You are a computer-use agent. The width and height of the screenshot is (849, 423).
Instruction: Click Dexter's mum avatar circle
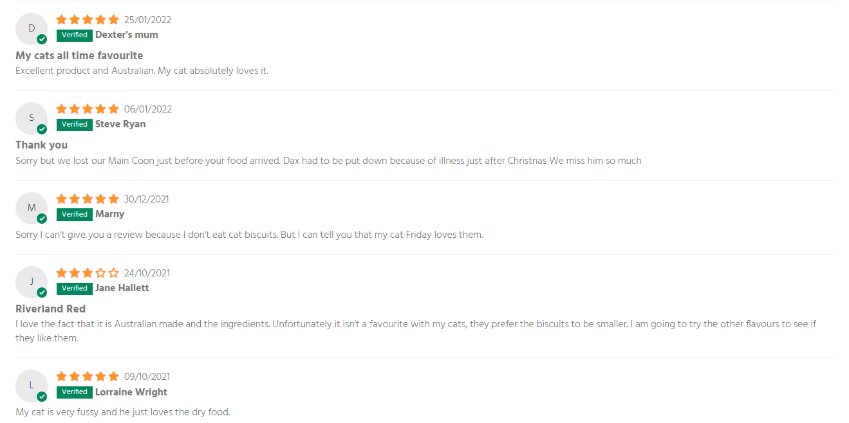(32, 29)
